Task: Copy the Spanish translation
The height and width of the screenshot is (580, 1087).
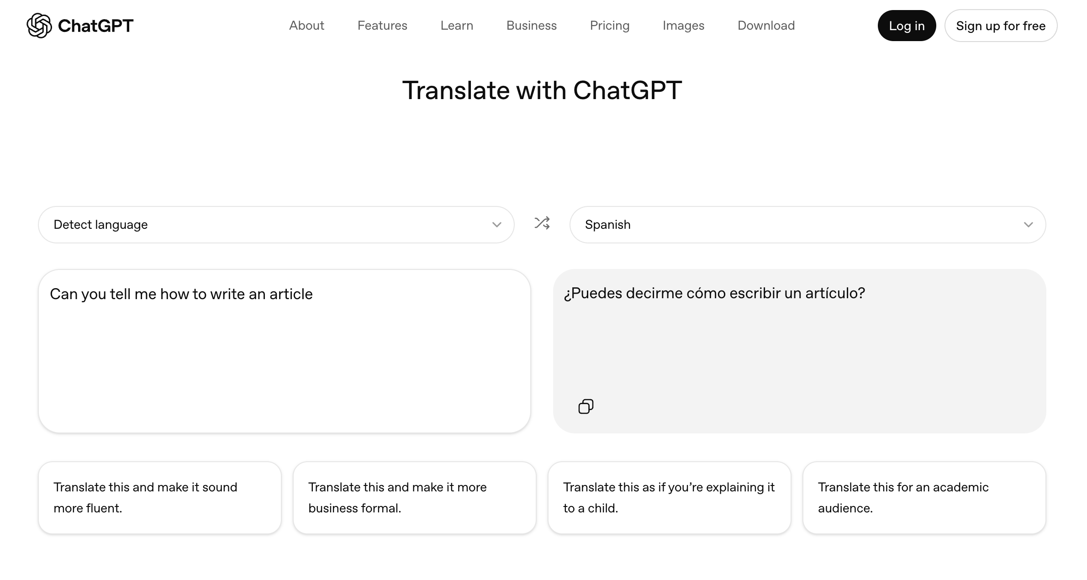Action: click(x=586, y=406)
